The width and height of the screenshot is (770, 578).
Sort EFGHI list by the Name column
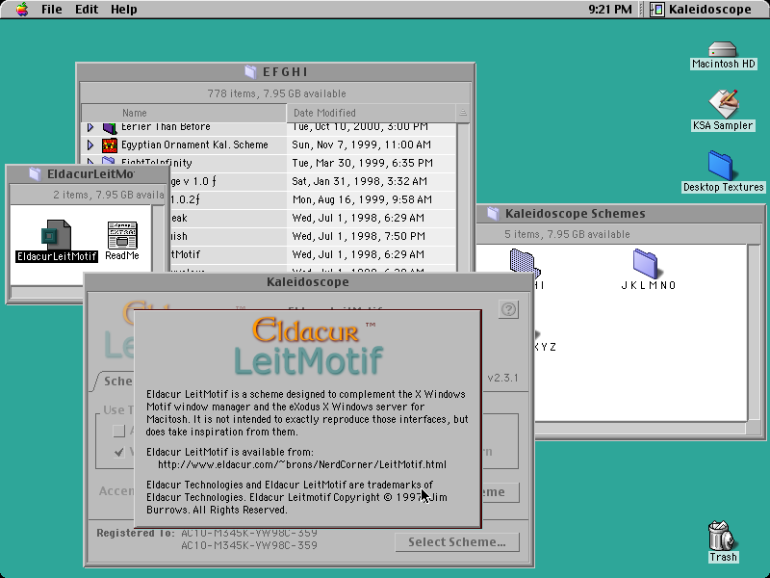(x=184, y=113)
